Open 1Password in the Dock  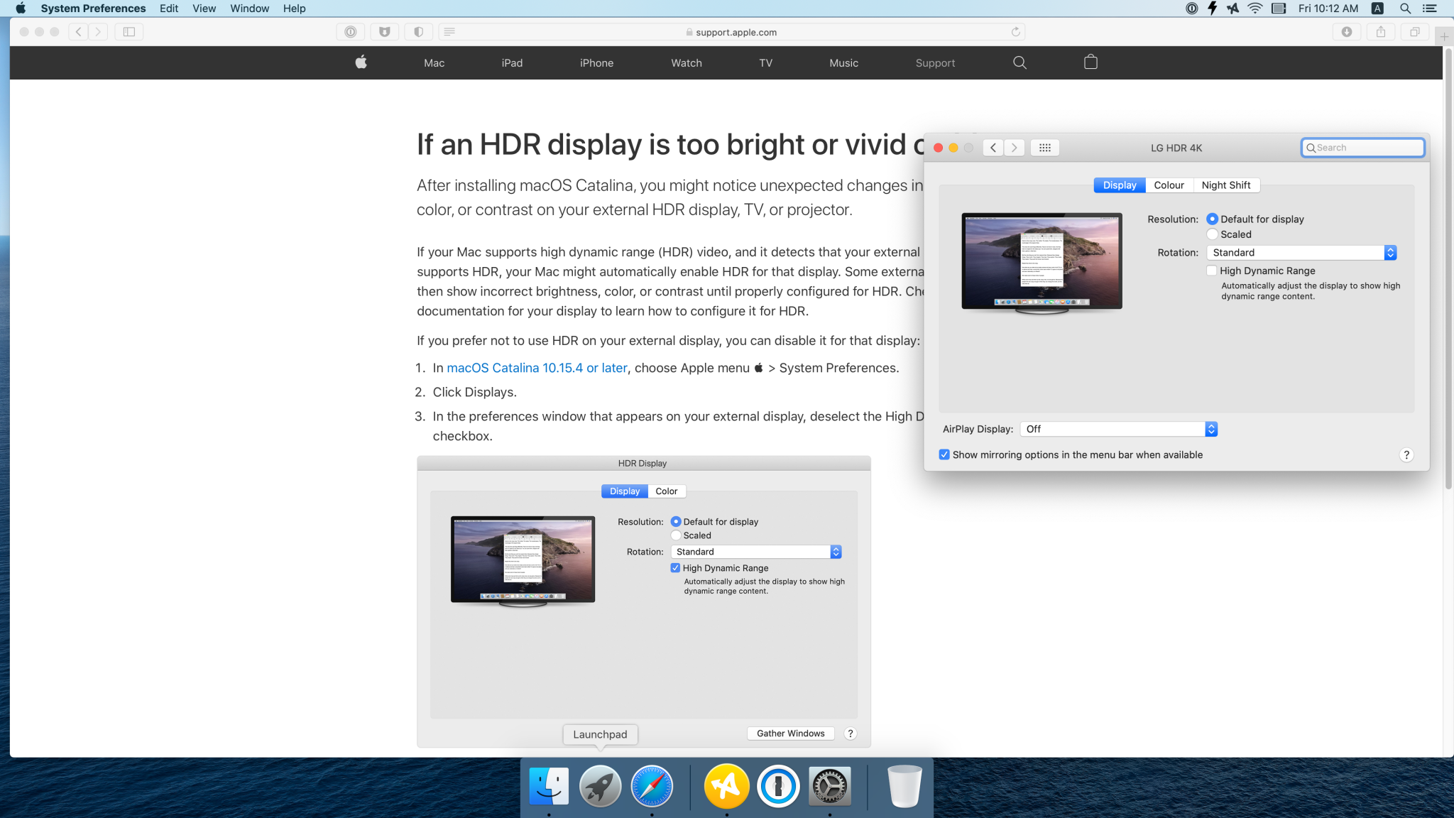(778, 786)
